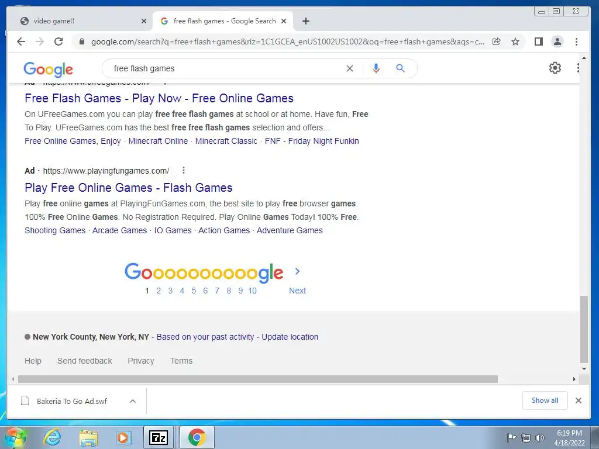Open Windows Start menu
This screenshot has height=449, width=599.
(x=15, y=437)
